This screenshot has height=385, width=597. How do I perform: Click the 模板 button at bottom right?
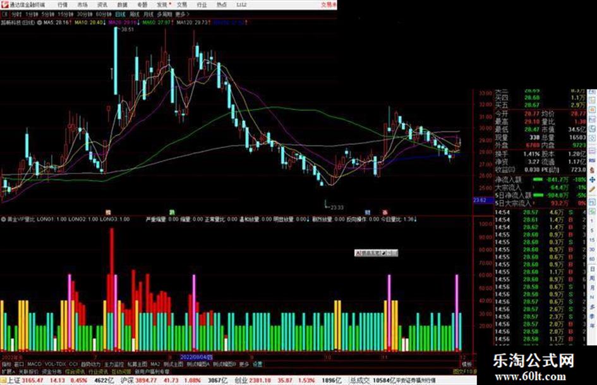(467, 364)
